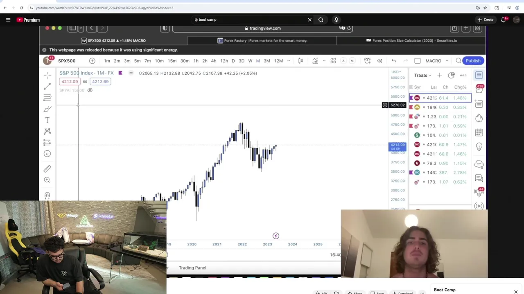Select the trend line drawing tool
The height and width of the screenshot is (294, 524).
point(47,86)
